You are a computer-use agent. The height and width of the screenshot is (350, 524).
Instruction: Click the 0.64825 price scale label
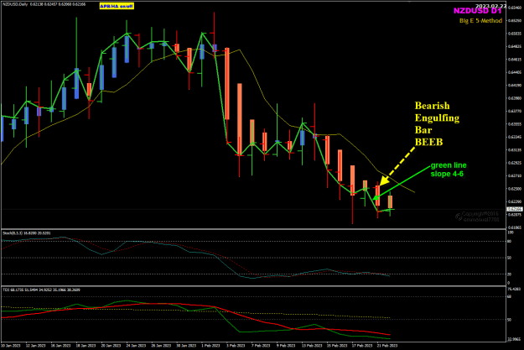pyautogui.click(x=515, y=46)
